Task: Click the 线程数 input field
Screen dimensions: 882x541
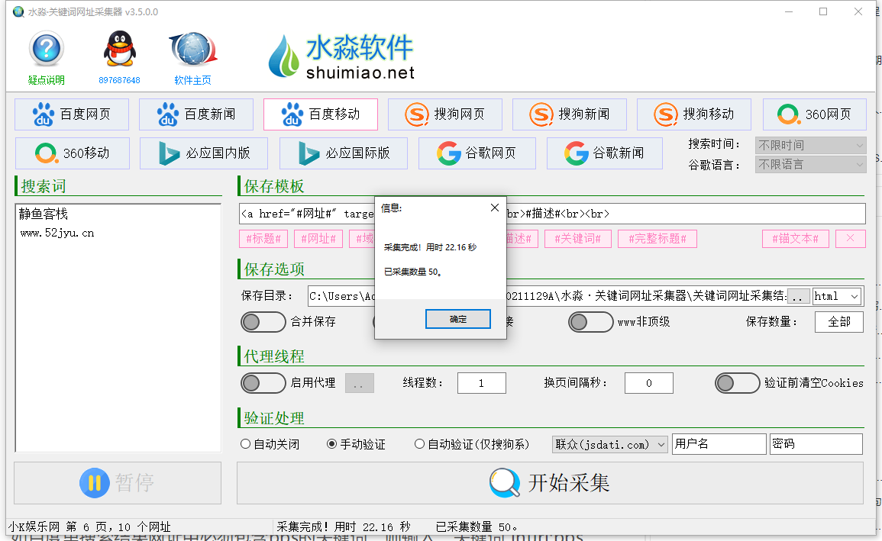Action: point(481,383)
